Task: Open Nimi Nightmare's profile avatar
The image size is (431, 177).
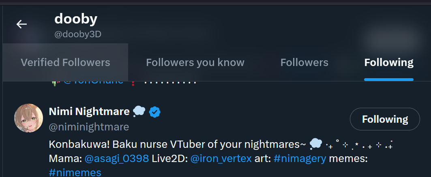Action: pyautogui.click(x=29, y=118)
